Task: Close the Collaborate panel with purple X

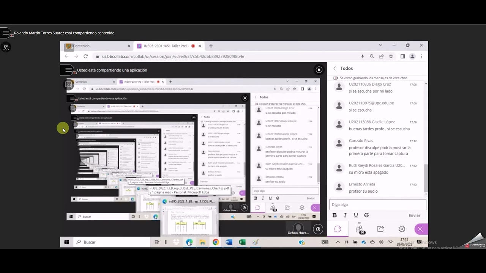Action: [x=420, y=229]
